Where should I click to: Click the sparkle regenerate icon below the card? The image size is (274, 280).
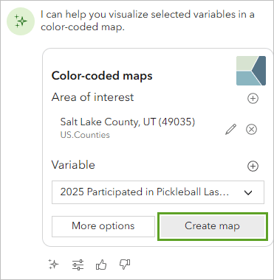click(53, 265)
